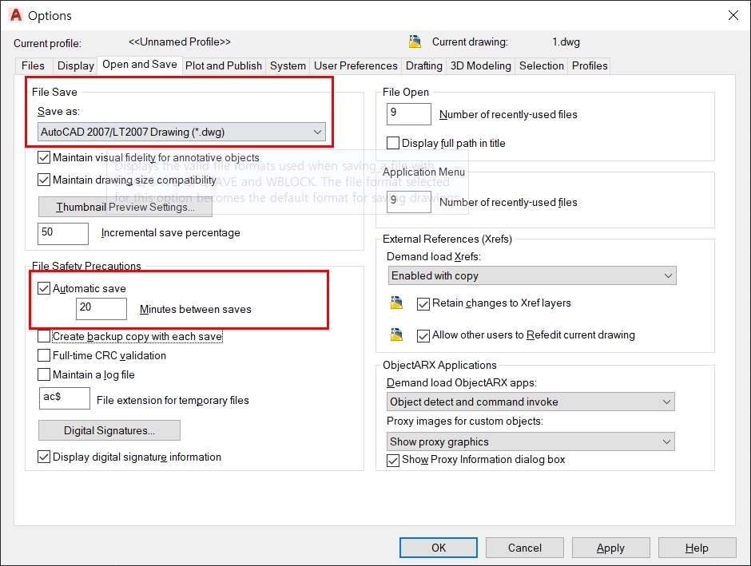Click the drawing icon beside Current drawing label
The width and height of the screenshot is (751, 566).
point(415,42)
